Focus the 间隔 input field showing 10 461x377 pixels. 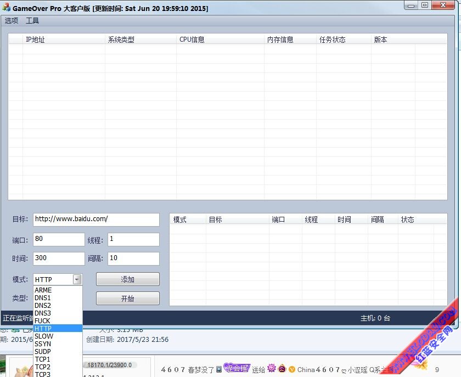[x=133, y=258]
